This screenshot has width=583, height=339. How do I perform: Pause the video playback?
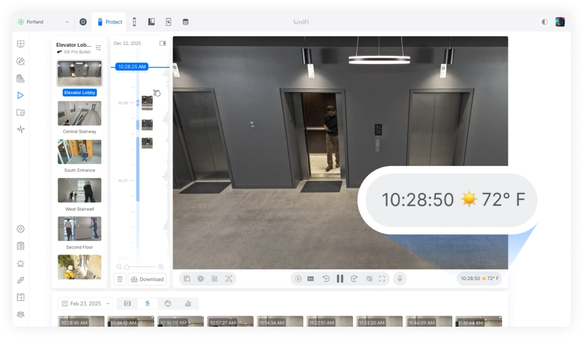point(340,278)
